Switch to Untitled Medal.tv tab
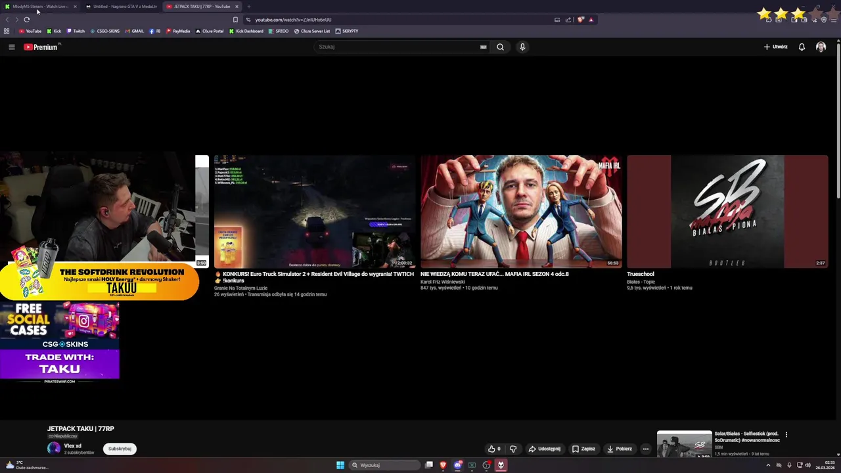Image resolution: width=841 pixels, height=473 pixels. click(x=122, y=7)
